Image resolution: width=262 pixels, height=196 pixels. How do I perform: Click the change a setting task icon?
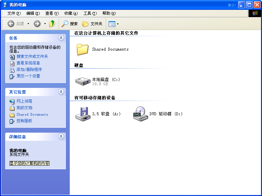point(12,77)
